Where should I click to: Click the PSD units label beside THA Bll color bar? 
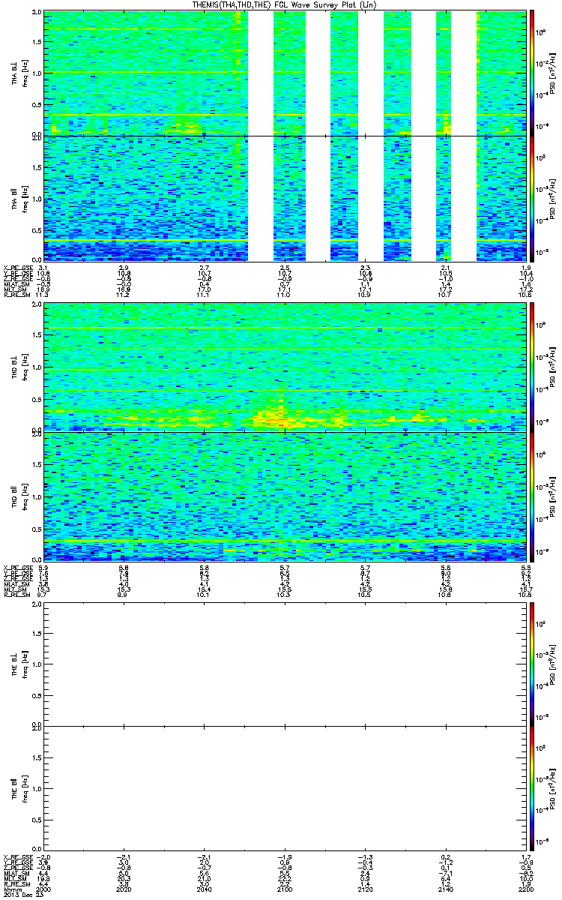coord(552,199)
